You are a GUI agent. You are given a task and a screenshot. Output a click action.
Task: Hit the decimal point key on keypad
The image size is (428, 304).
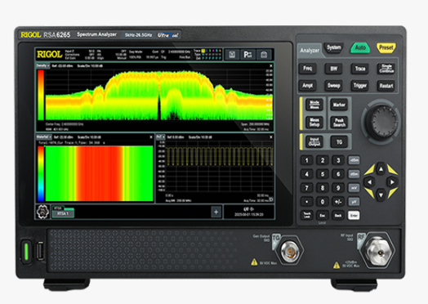(306, 202)
